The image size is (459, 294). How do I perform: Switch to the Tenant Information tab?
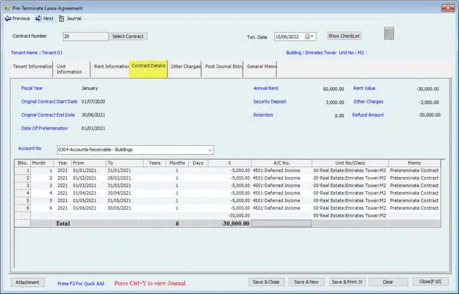pos(32,66)
